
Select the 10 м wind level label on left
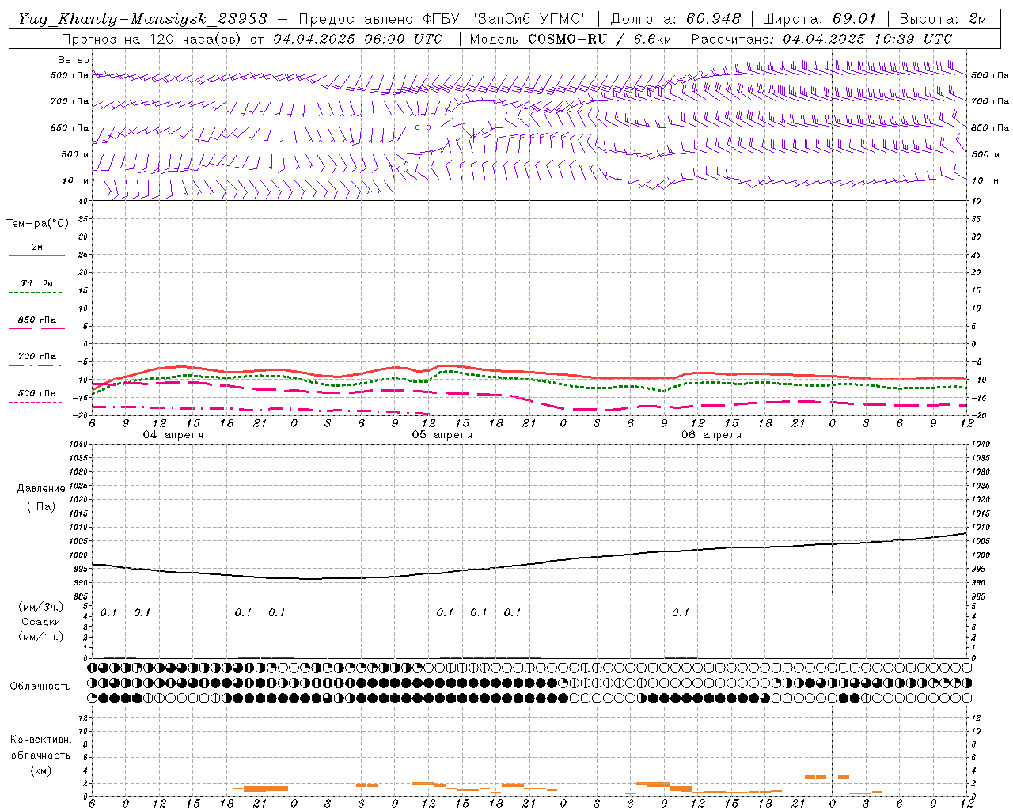[x=76, y=180]
